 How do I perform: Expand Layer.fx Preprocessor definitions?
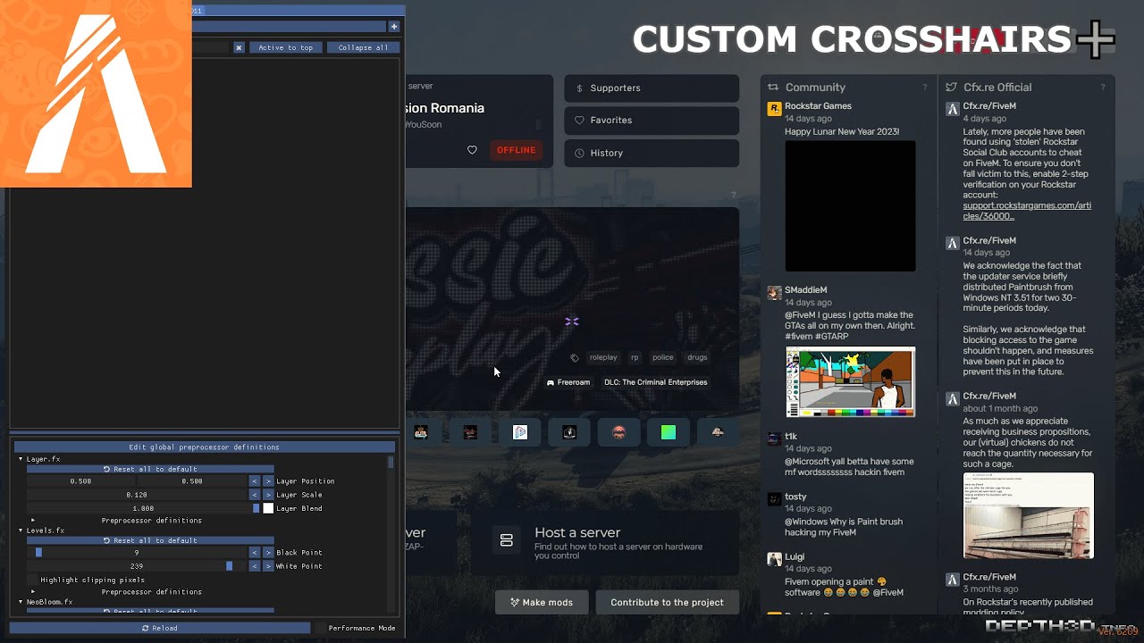click(33, 521)
